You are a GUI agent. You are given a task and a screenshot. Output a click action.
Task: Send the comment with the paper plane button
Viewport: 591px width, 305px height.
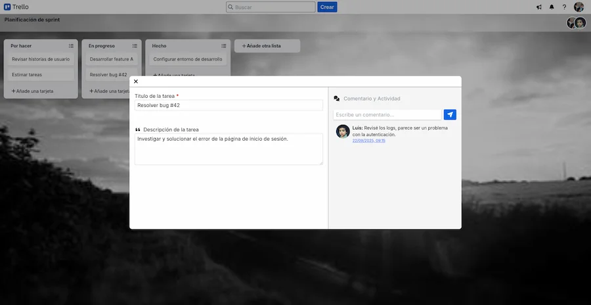coord(450,114)
